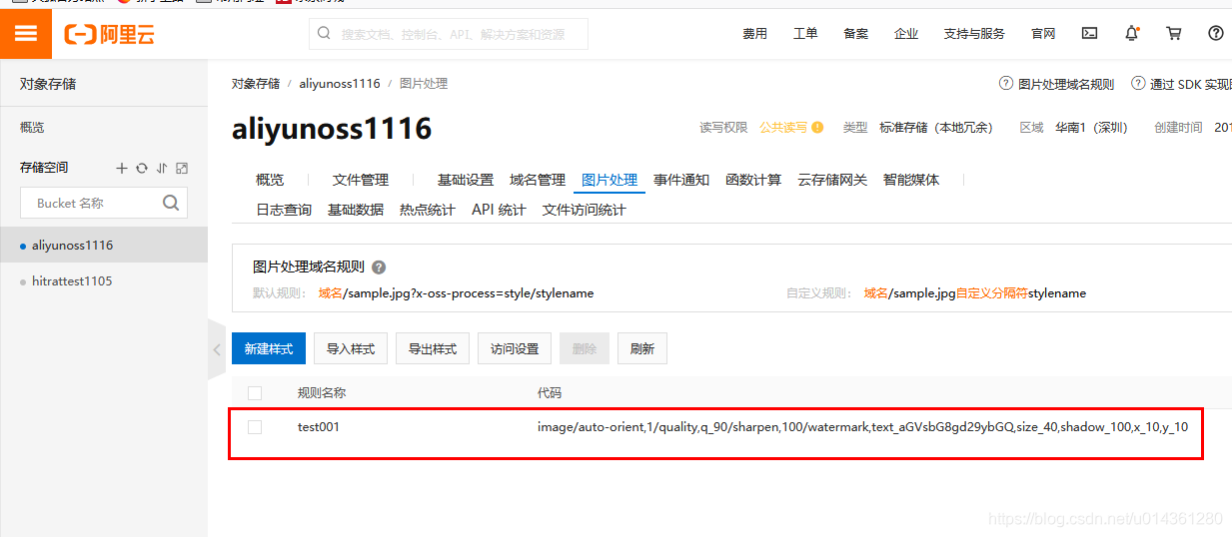
Task: Select the 图片处理 tab
Action: [610, 180]
